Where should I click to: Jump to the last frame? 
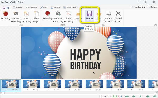click(x=155, y=96)
